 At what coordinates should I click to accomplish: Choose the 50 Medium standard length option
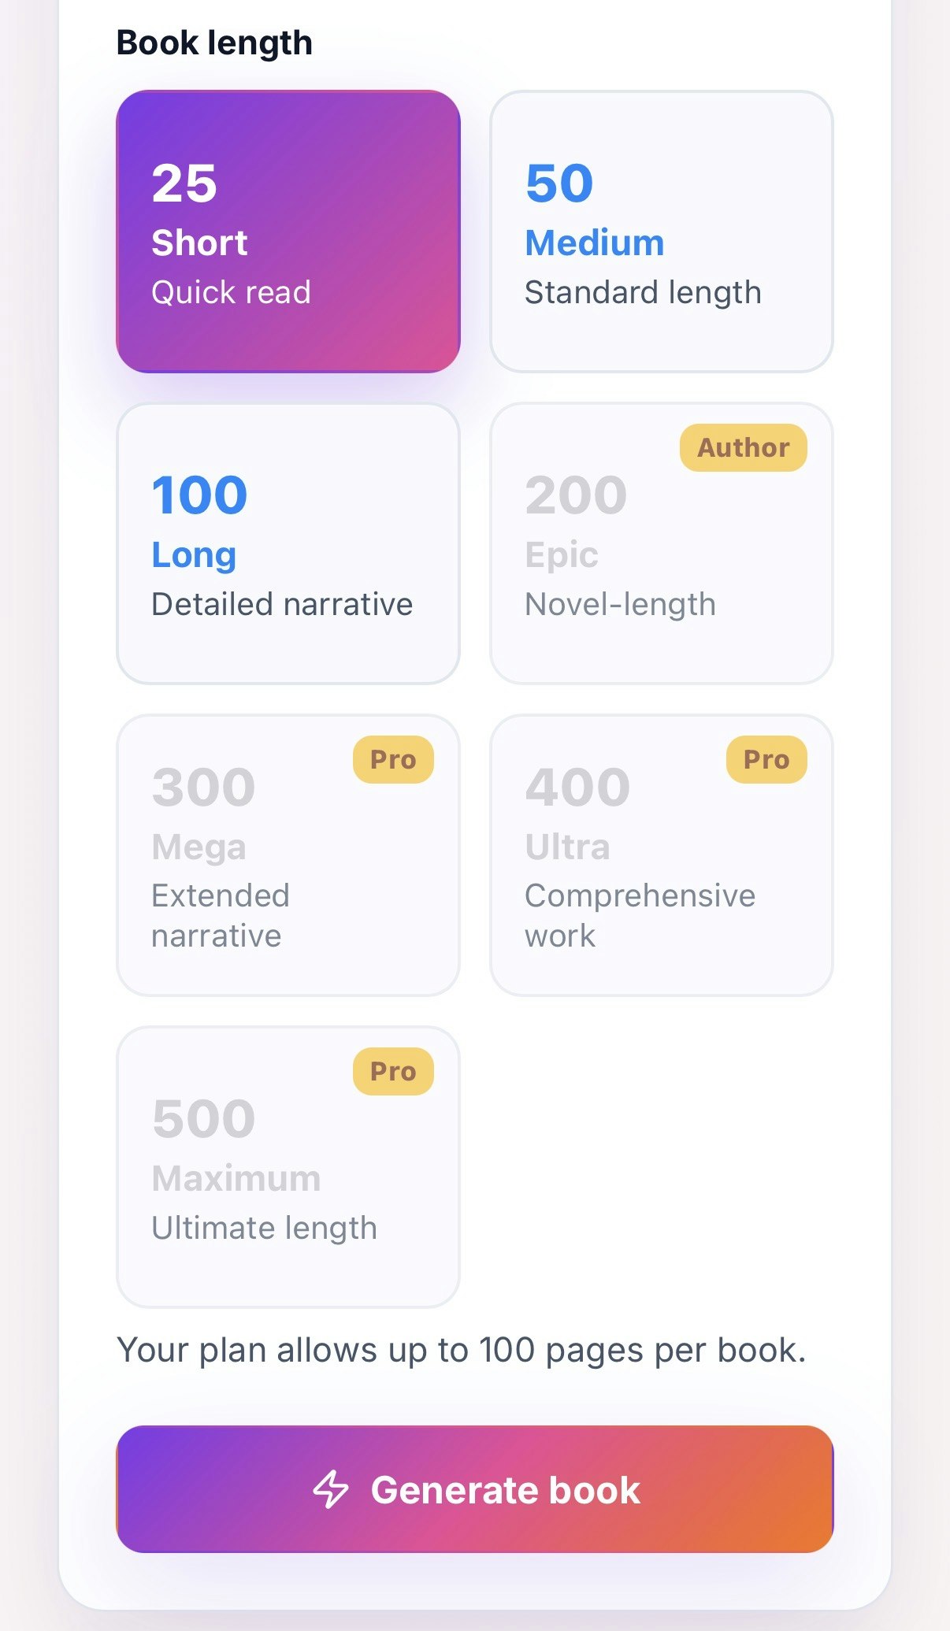coord(661,229)
